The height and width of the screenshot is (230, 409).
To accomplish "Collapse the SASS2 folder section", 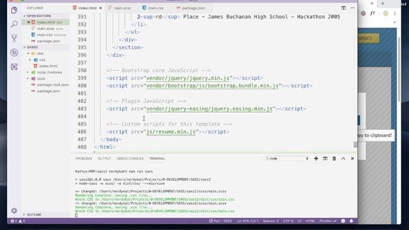I will click(33, 47).
